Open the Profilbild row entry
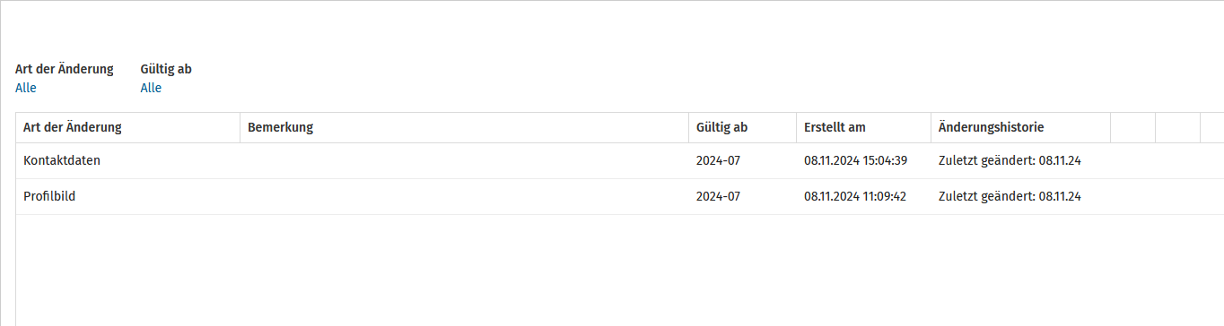 click(49, 196)
